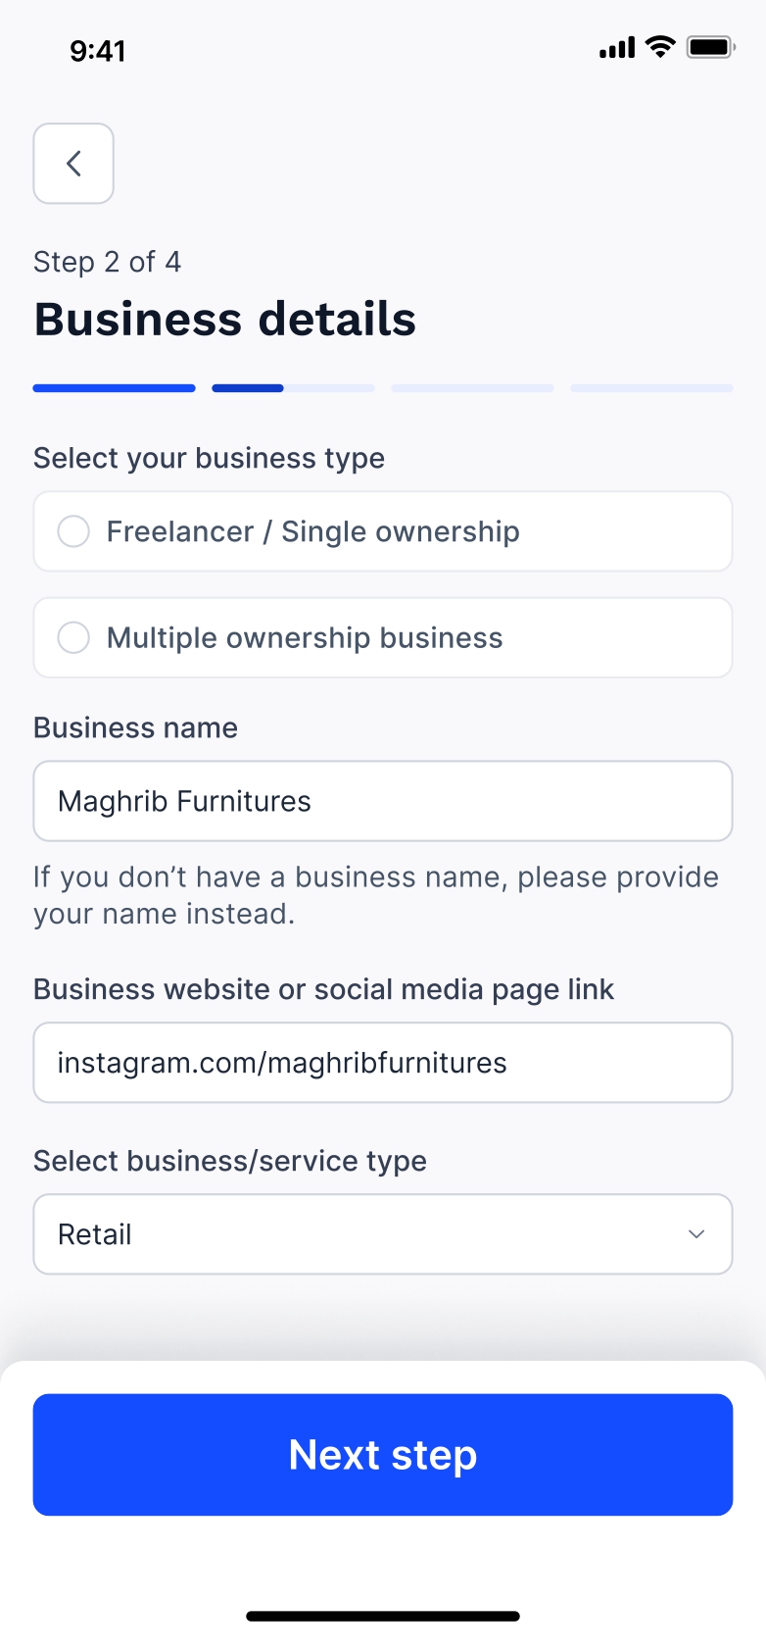Click the dropdown chevron arrow beside Retail
This screenshot has height=1651, width=766.
tap(696, 1234)
